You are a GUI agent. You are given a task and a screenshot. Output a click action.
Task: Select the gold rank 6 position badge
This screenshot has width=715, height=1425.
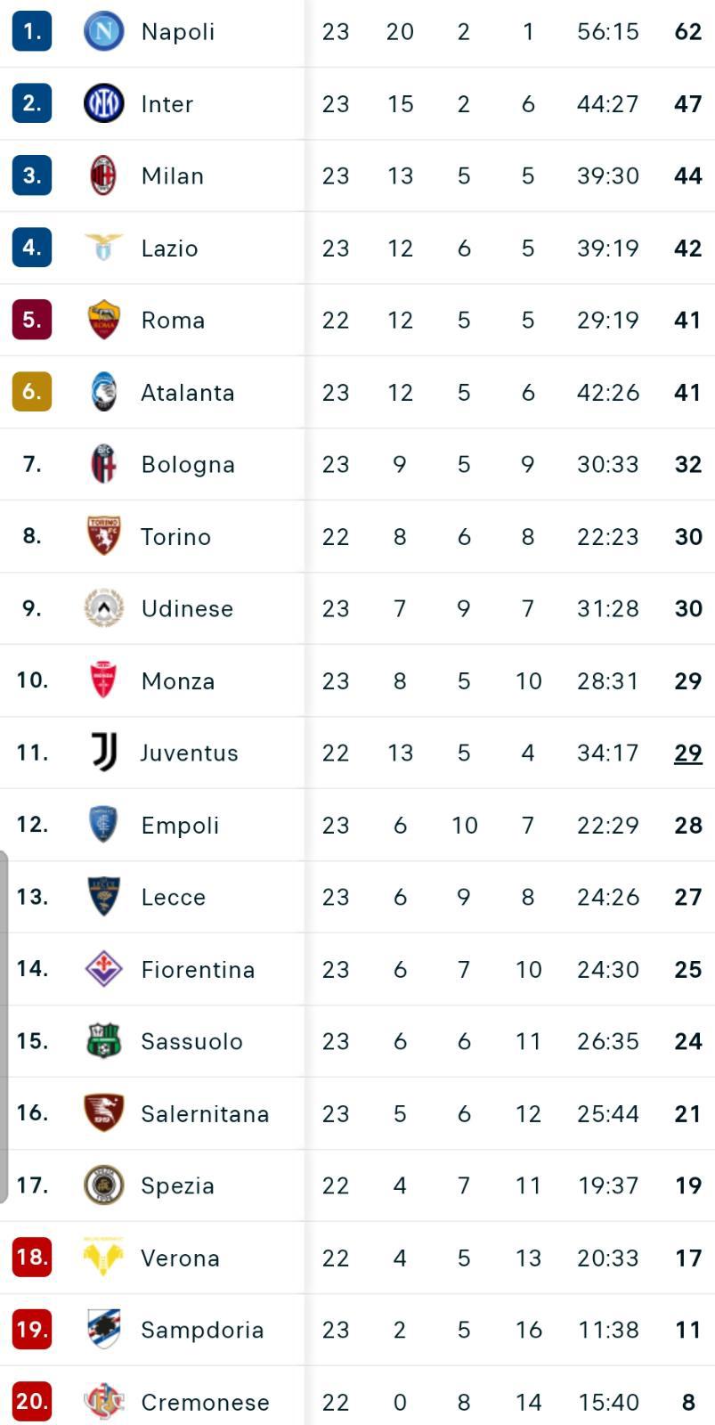click(32, 392)
